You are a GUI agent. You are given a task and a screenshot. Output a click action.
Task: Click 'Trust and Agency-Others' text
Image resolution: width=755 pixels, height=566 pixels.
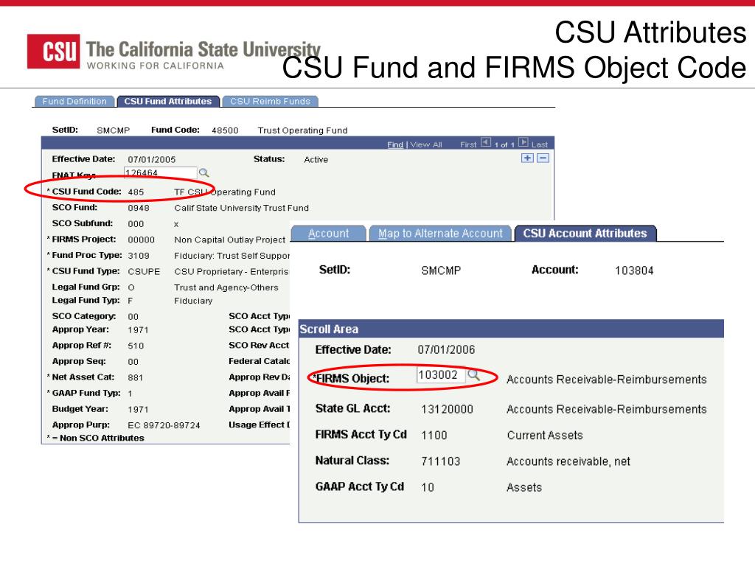pos(226,287)
